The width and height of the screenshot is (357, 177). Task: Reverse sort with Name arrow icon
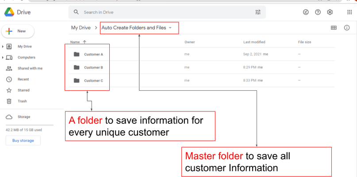pyautogui.click(x=84, y=42)
